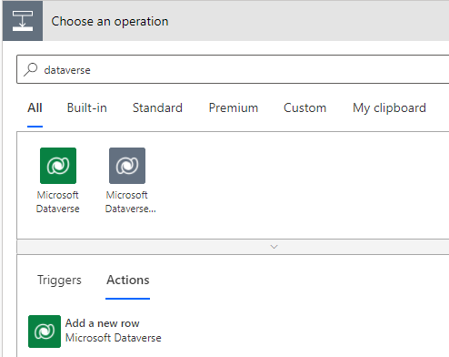This screenshot has width=449, height=357.
Task: Click the Add a new row action icon
Action: tap(45, 331)
